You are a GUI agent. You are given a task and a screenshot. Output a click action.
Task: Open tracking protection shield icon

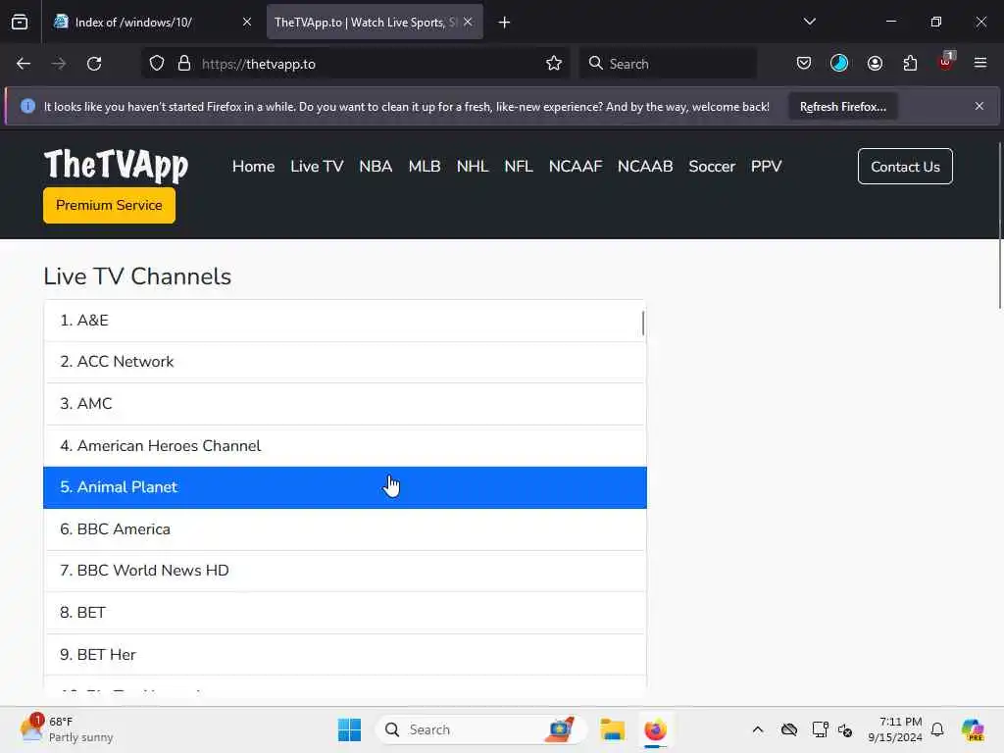click(157, 64)
